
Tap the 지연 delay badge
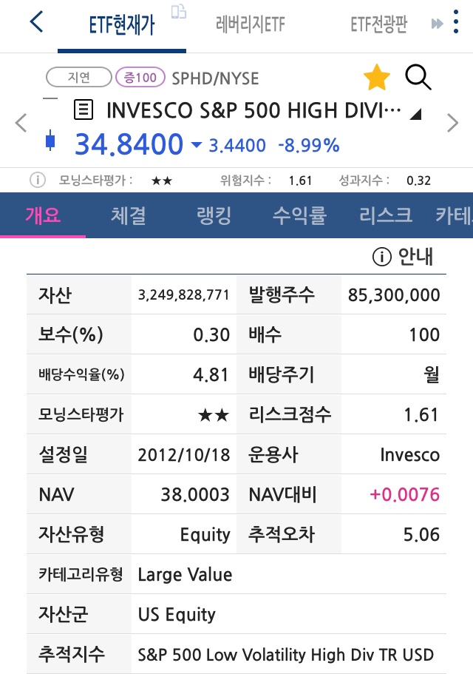tap(79, 78)
